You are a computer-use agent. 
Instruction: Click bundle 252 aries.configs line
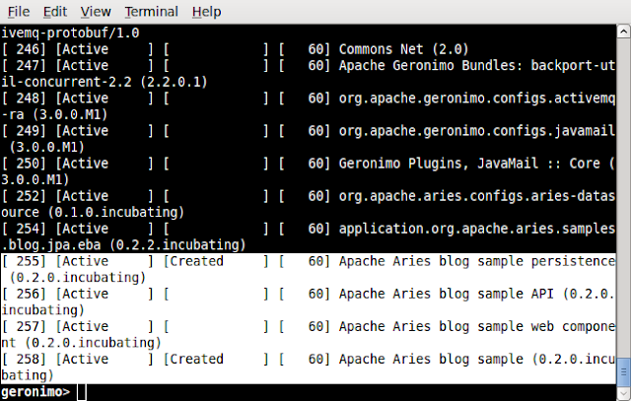[309, 204]
